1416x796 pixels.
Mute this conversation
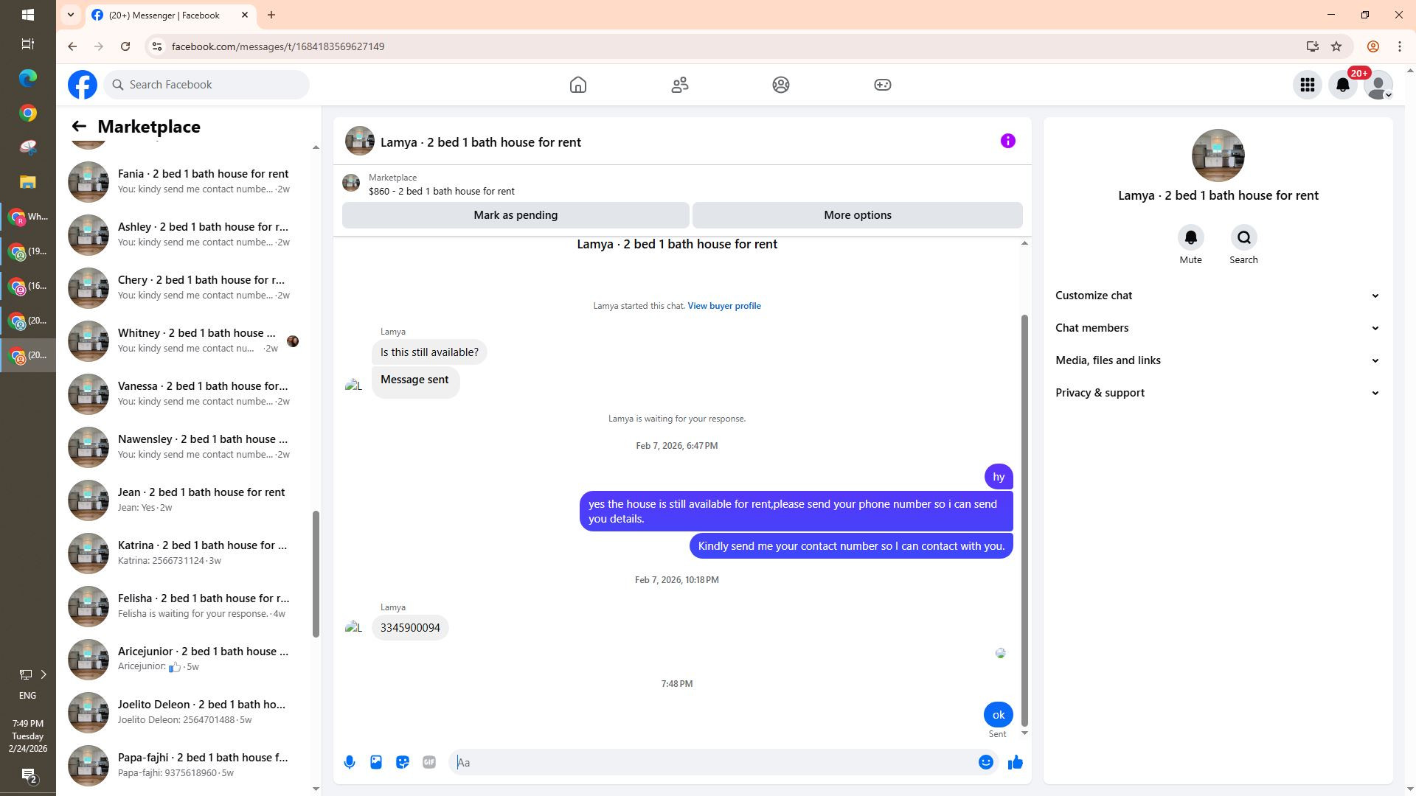[1190, 238]
